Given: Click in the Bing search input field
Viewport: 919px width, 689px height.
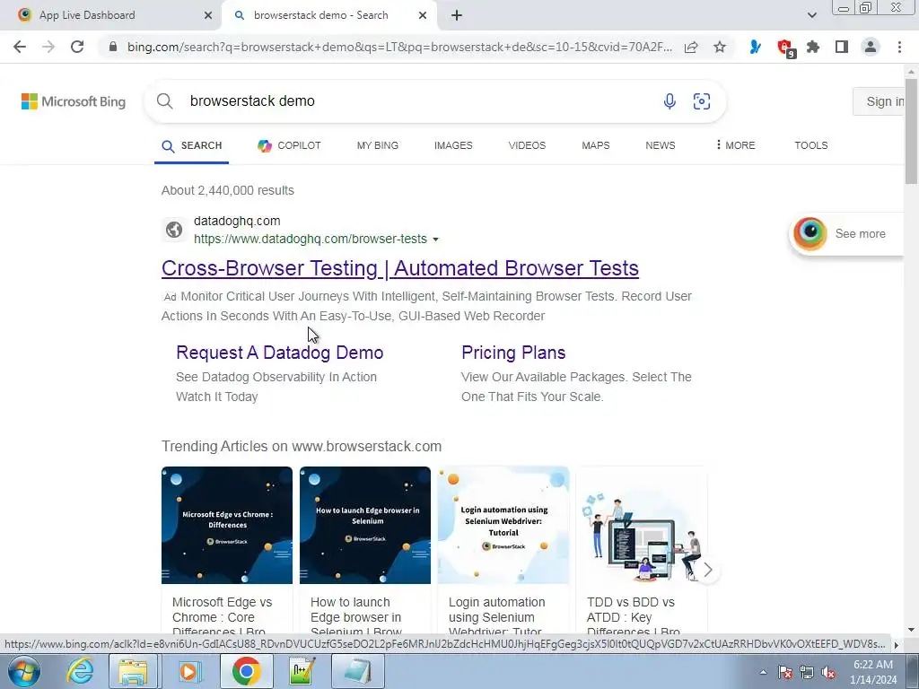Looking at the screenshot, I should 419,100.
